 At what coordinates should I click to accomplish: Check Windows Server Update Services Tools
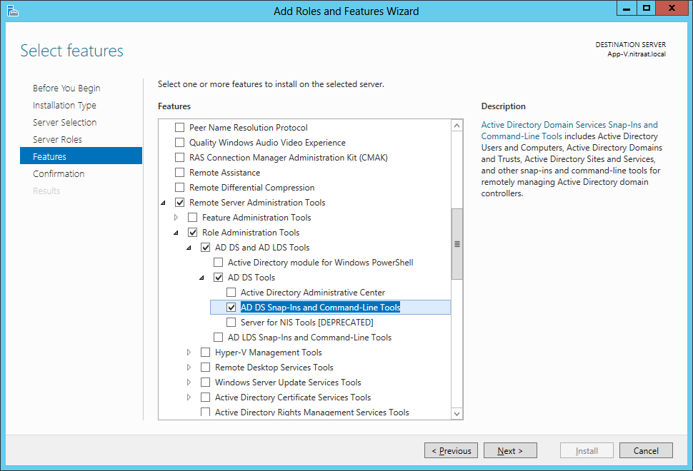pyautogui.click(x=205, y=383)
